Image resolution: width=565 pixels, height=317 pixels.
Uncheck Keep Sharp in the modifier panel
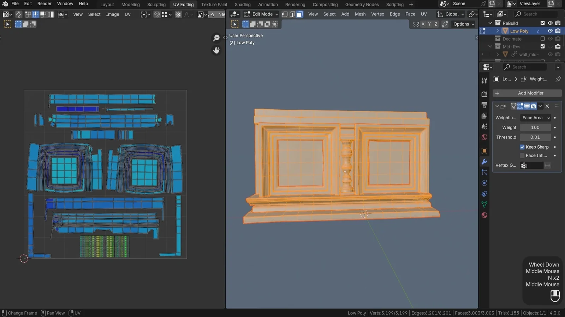click(x=522, y=147)
